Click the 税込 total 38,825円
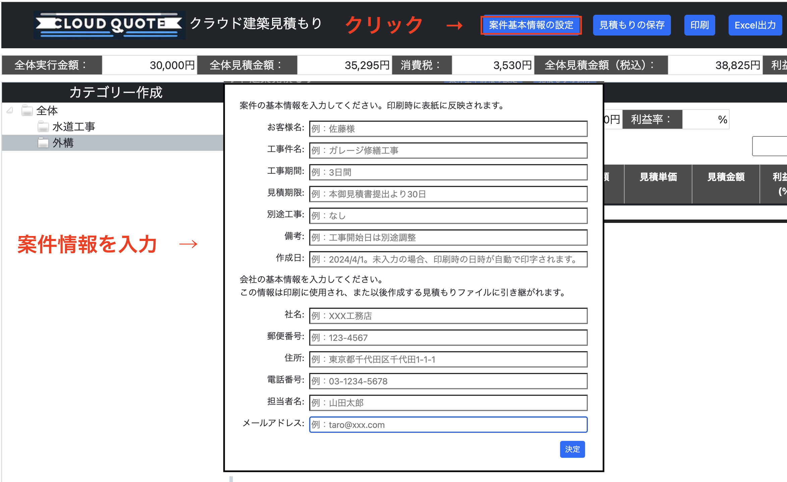This screenshot has height=482, width=787. click(x=715, y=65)
